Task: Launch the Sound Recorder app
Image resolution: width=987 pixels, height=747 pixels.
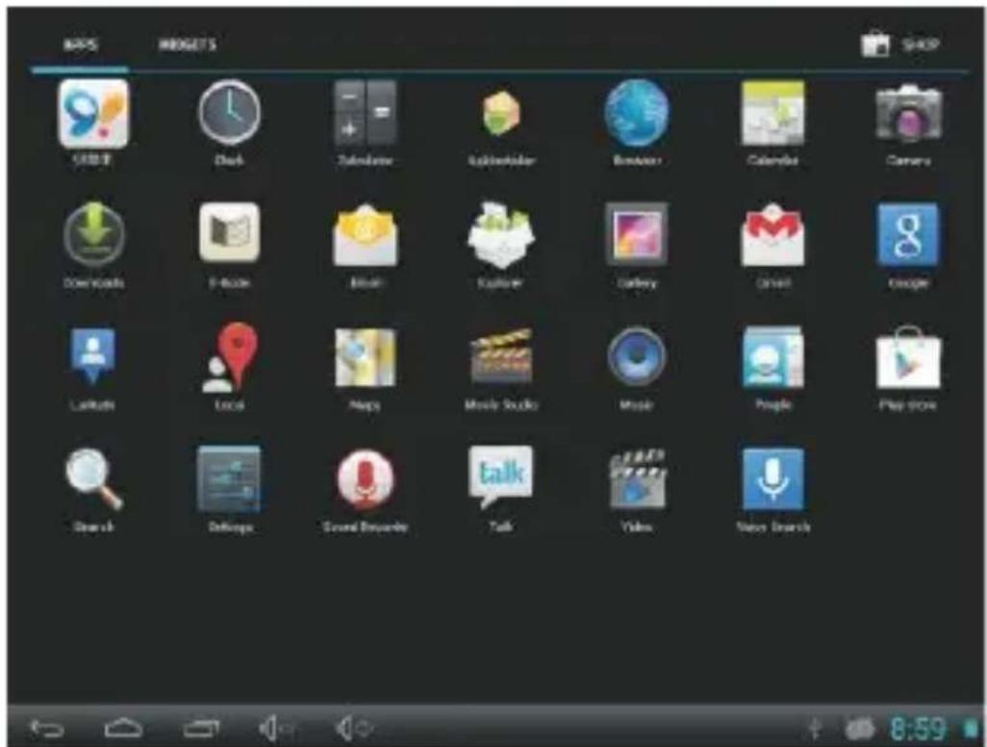Action: pos(366,478)
